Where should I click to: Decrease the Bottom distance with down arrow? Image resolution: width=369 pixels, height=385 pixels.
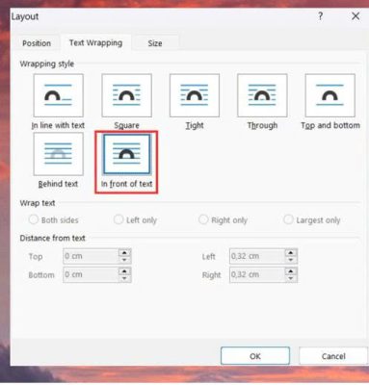tap(124, 278)
